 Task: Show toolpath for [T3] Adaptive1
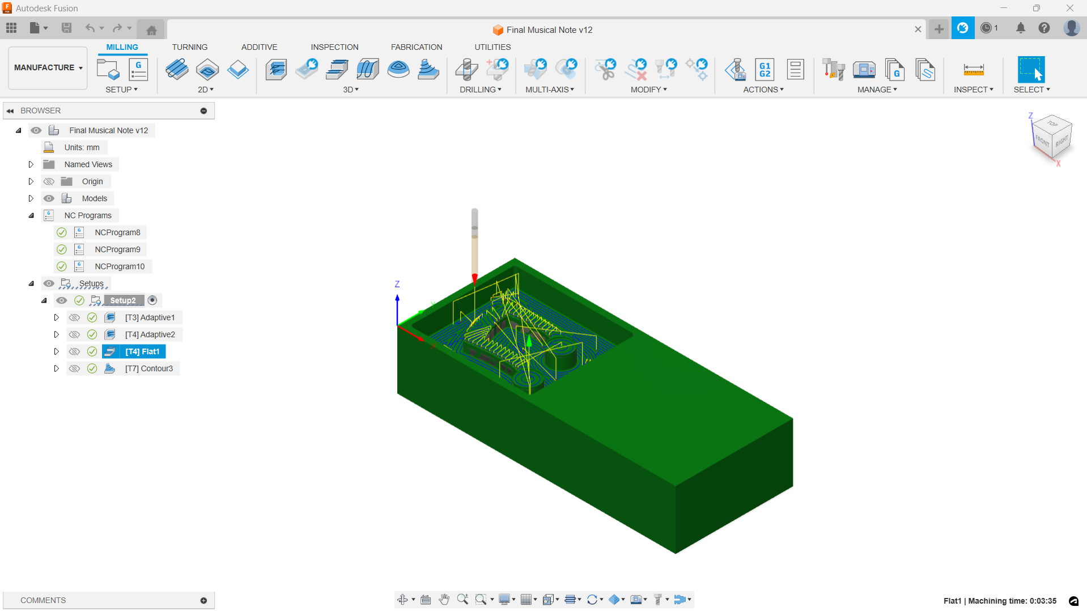pyautogui.click(x=74, y=317)
